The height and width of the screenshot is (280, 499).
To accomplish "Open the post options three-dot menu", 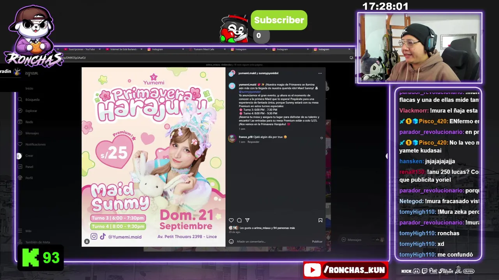I will point(320,73).
